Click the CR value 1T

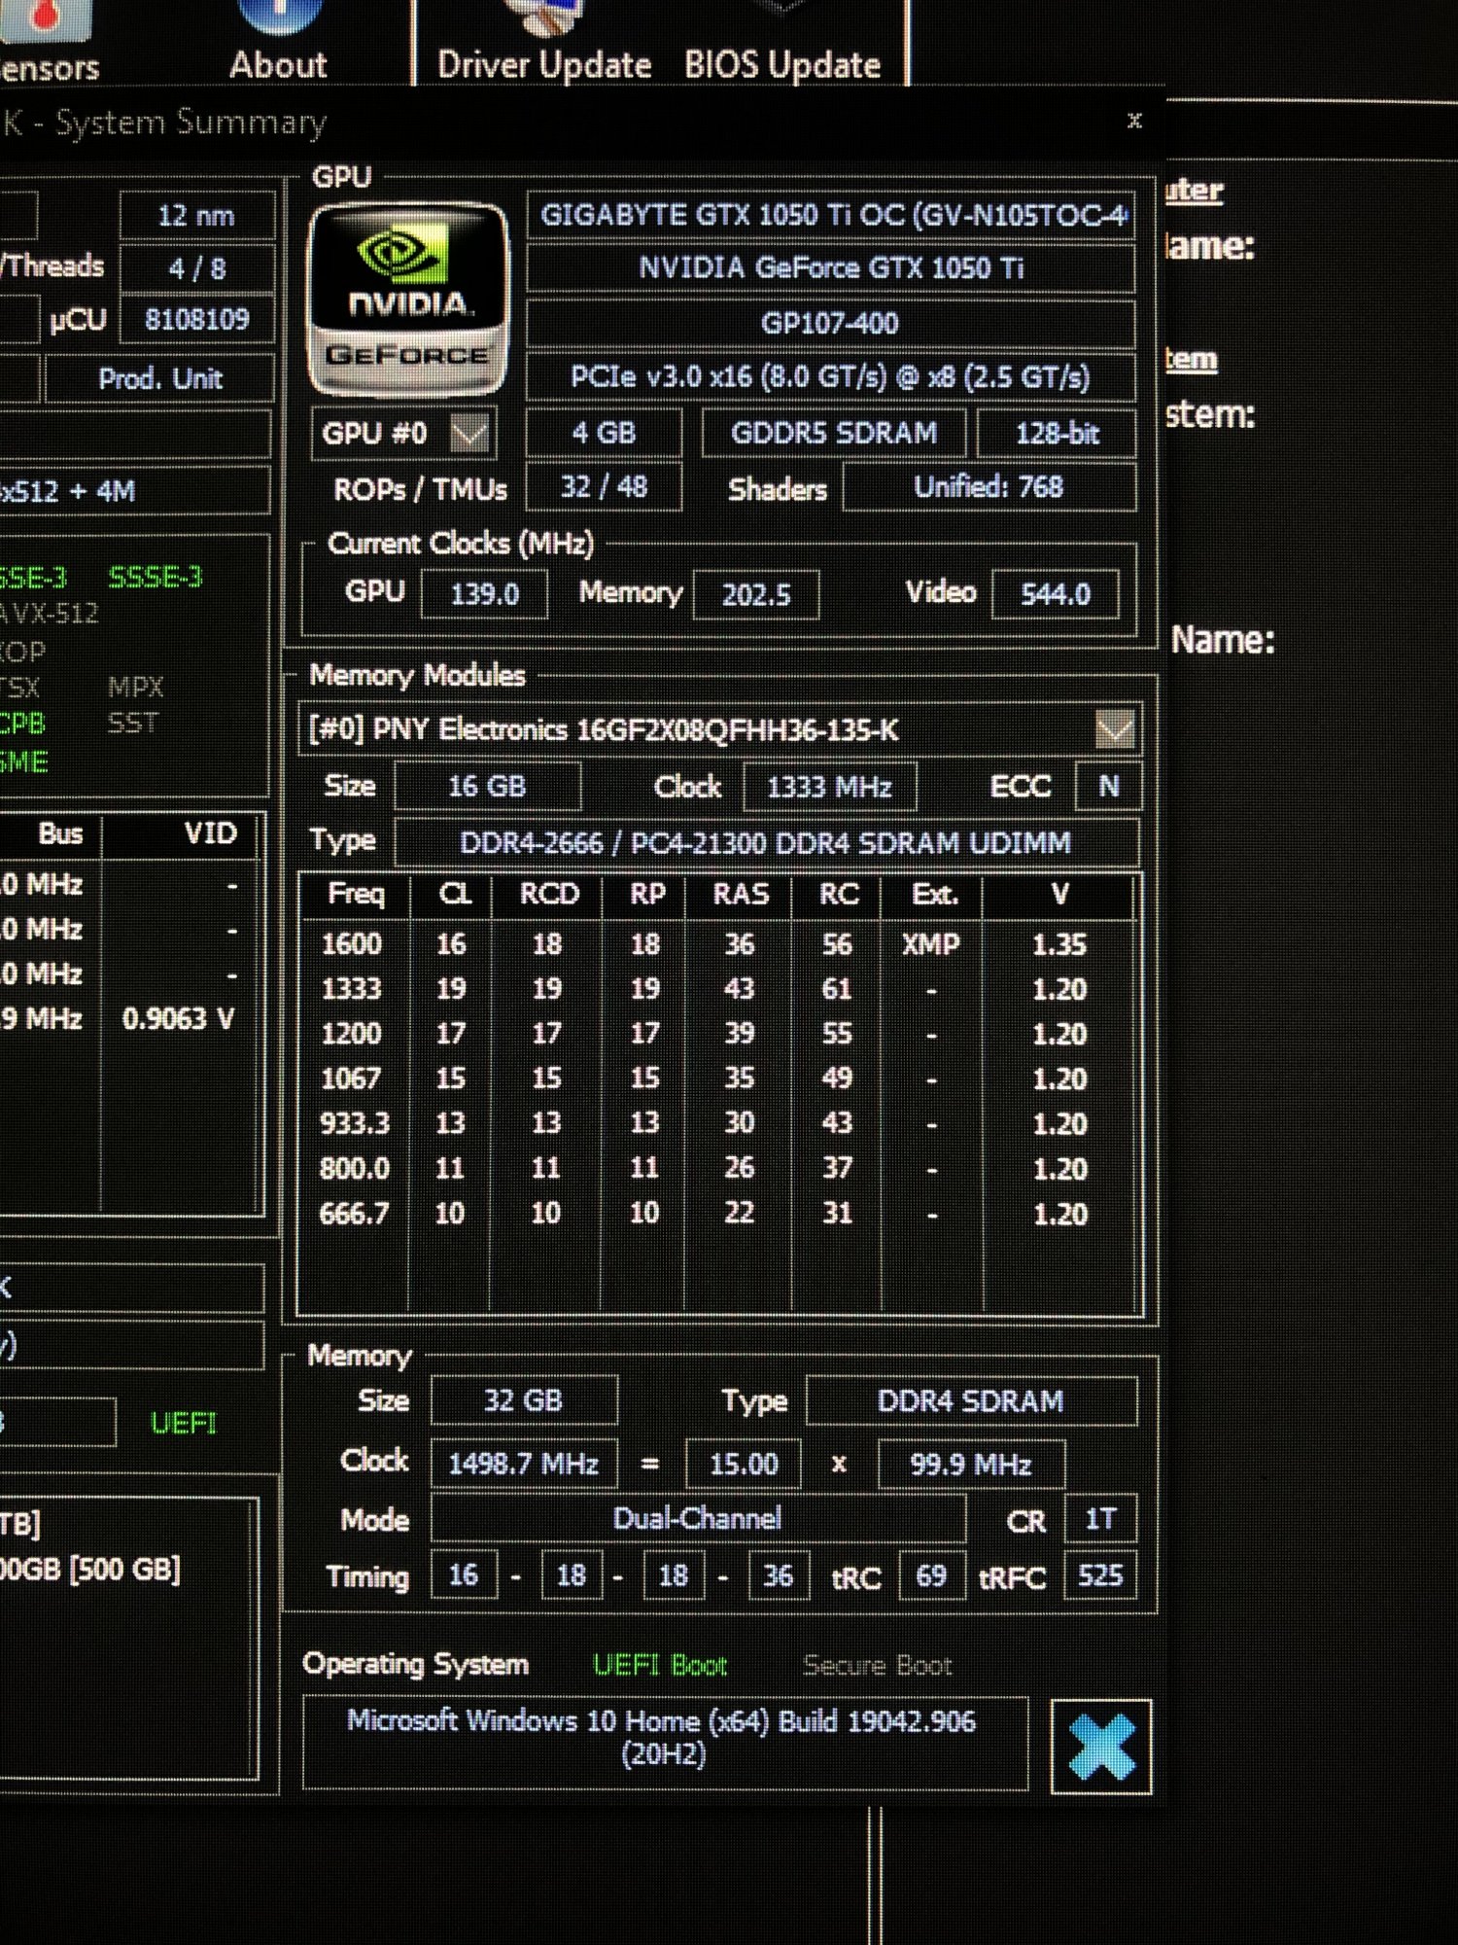coord(1100,1519)
